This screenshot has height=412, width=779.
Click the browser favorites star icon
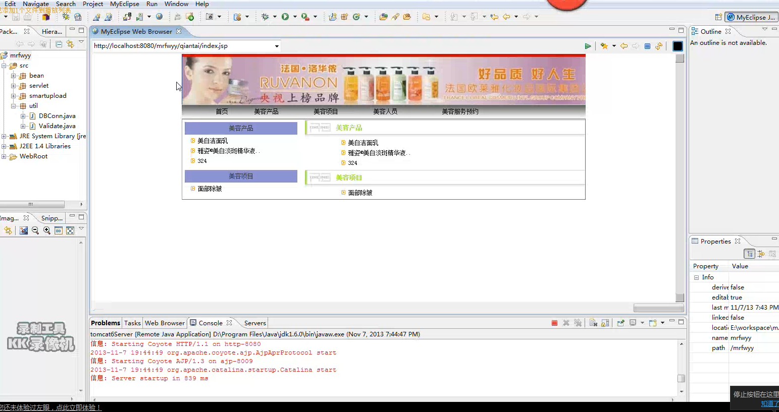[x=604, y=46]
